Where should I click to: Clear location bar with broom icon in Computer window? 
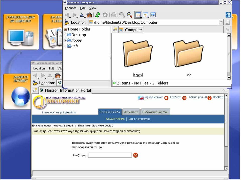(x=67, y=22)
